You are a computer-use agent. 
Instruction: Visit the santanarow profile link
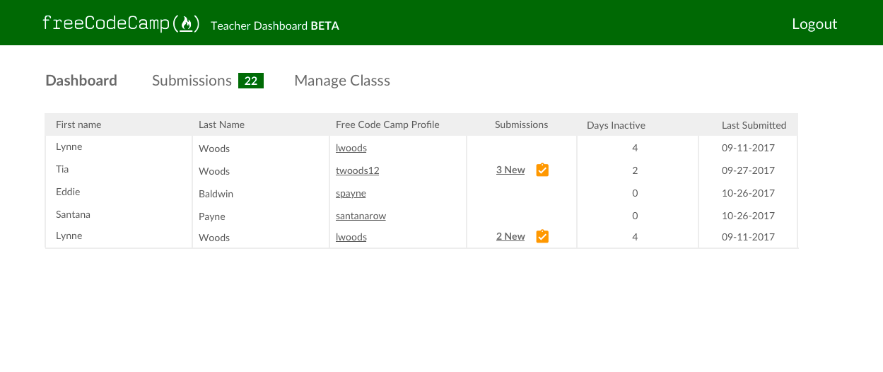[361, 216]
